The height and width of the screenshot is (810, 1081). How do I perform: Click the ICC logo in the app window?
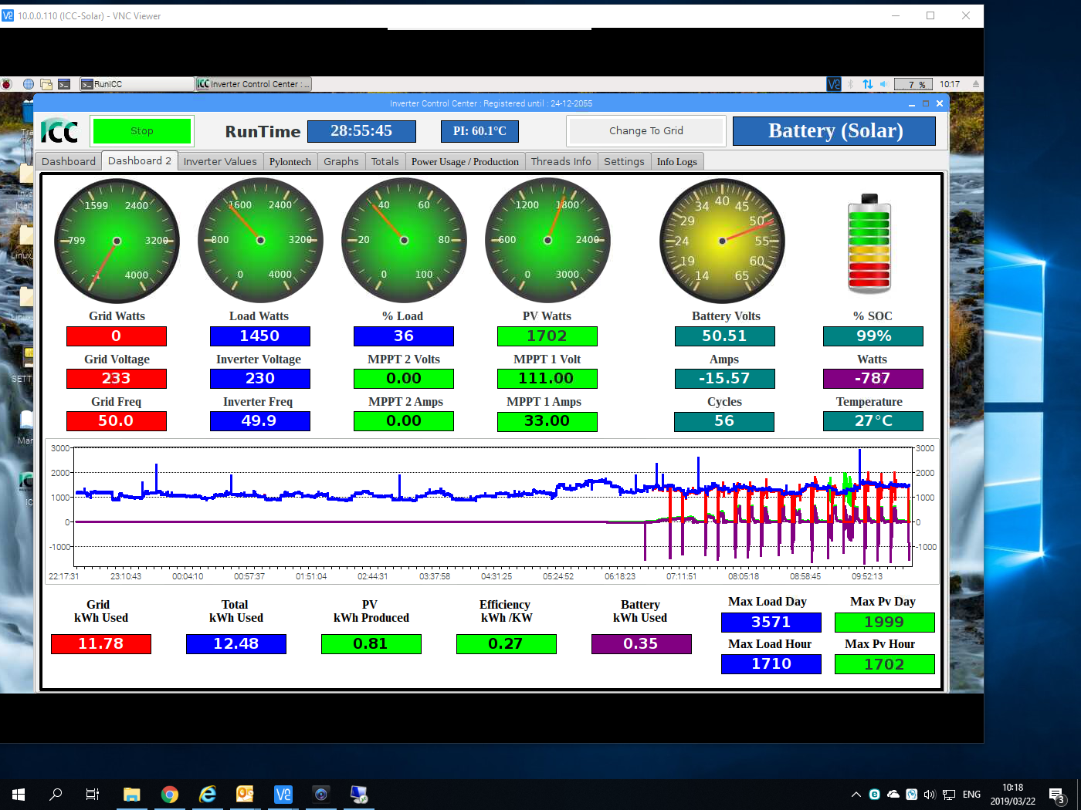59,130
